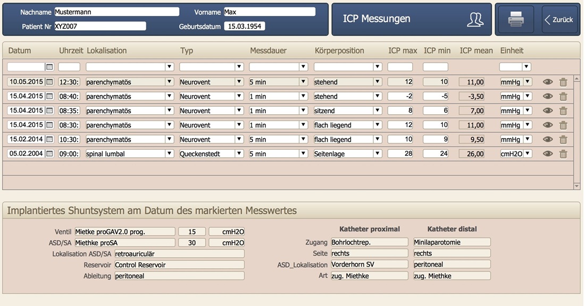
Task: Expand Messdauer dropdown in top filter row
Action: (x=303, y=67)
